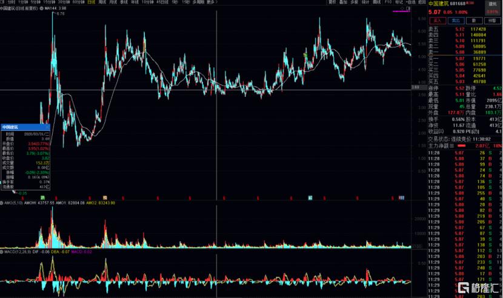This screenshot has width=503, height=298.
Task: Open MA144 indicator settings icon
Action: tap(42, 8)
